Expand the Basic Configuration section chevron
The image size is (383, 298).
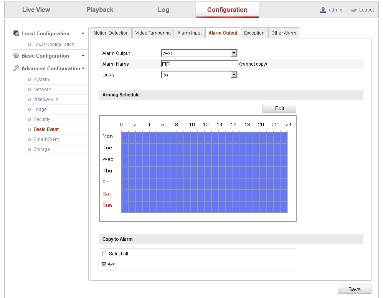[83, 56]
